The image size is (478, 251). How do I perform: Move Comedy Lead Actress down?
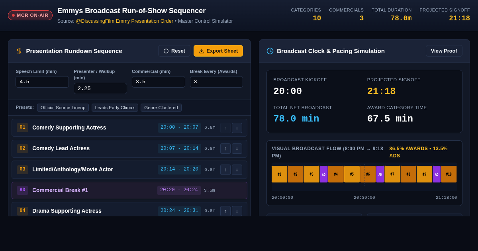point(237,149)
